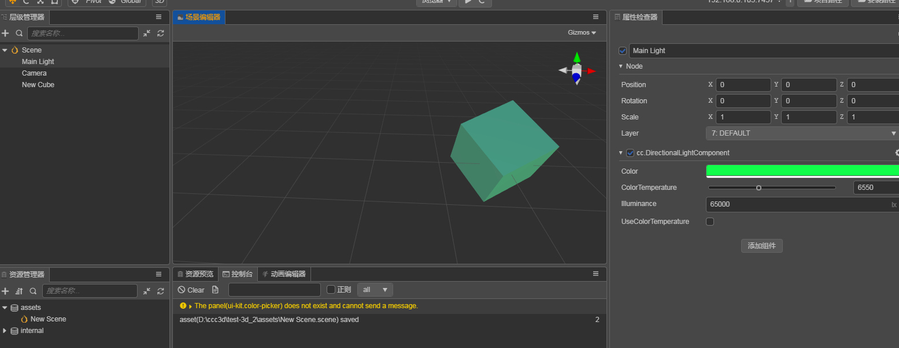Open the 动画编辑器 tab
This screenshot has height=348, width=899.
tap(284, 274)
